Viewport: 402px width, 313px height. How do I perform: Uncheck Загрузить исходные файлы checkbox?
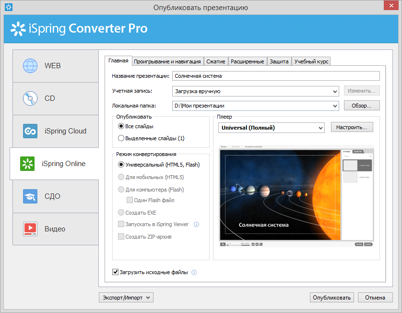(115, 272)
